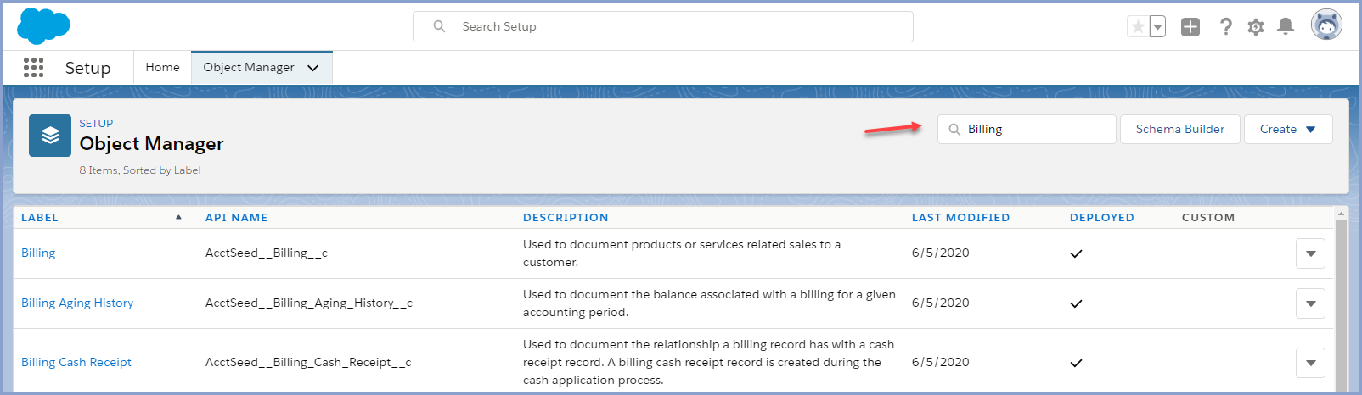Open the global actions plus icon
The width and height of the screenshot is (1362, 395).
click(1190, 27)
